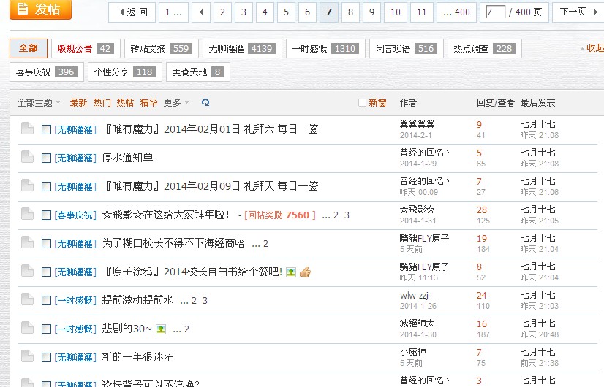The width and height of the screenshot is (604, 387).
Task: Check the box next to 停水通知单 thread
Action: (x=46, y=158)
